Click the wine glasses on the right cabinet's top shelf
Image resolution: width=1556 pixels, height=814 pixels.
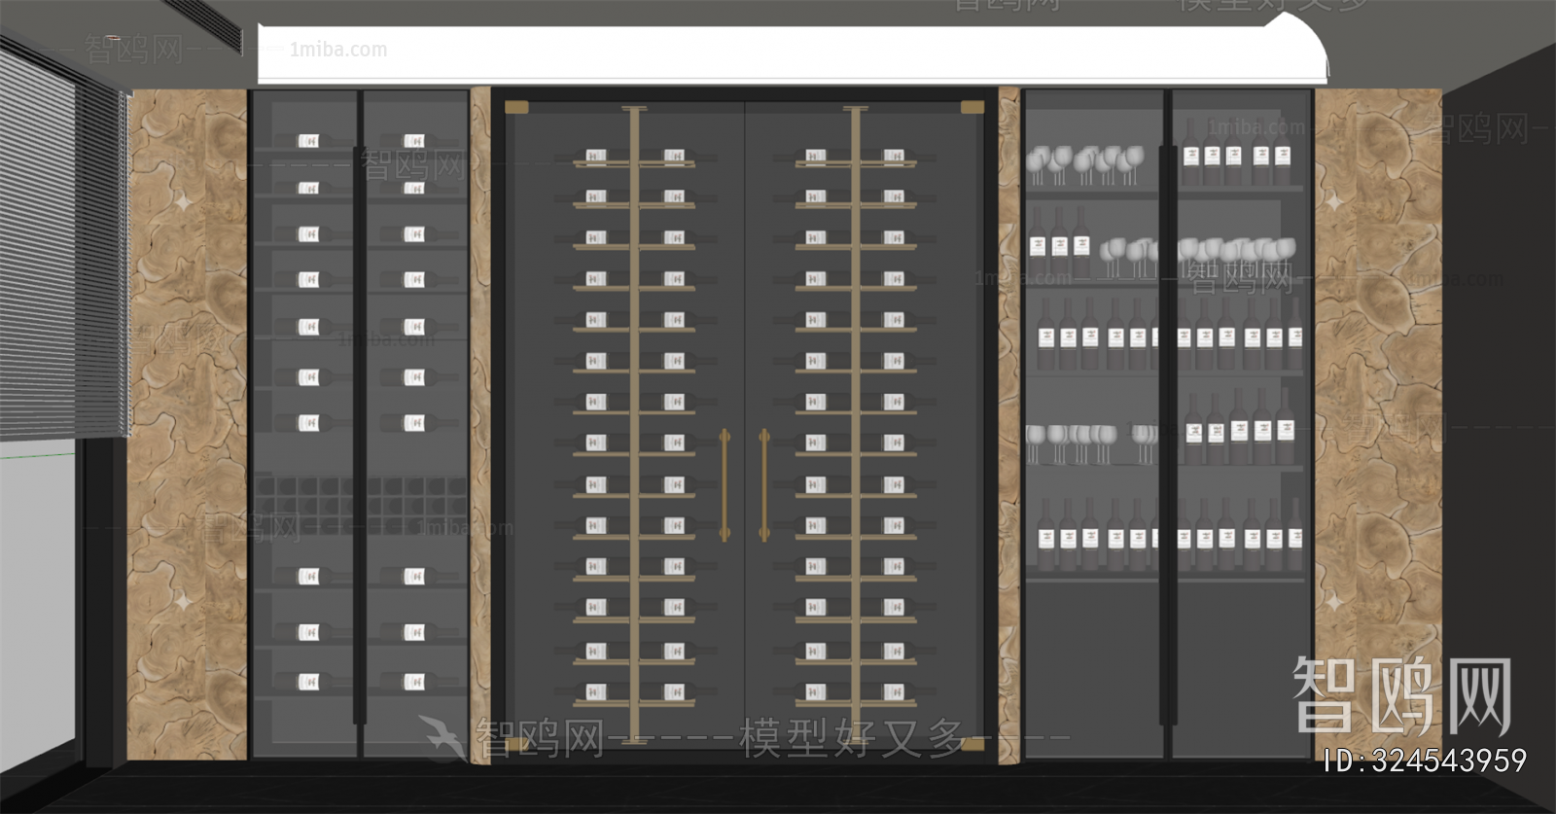(x=1085, y=164)
